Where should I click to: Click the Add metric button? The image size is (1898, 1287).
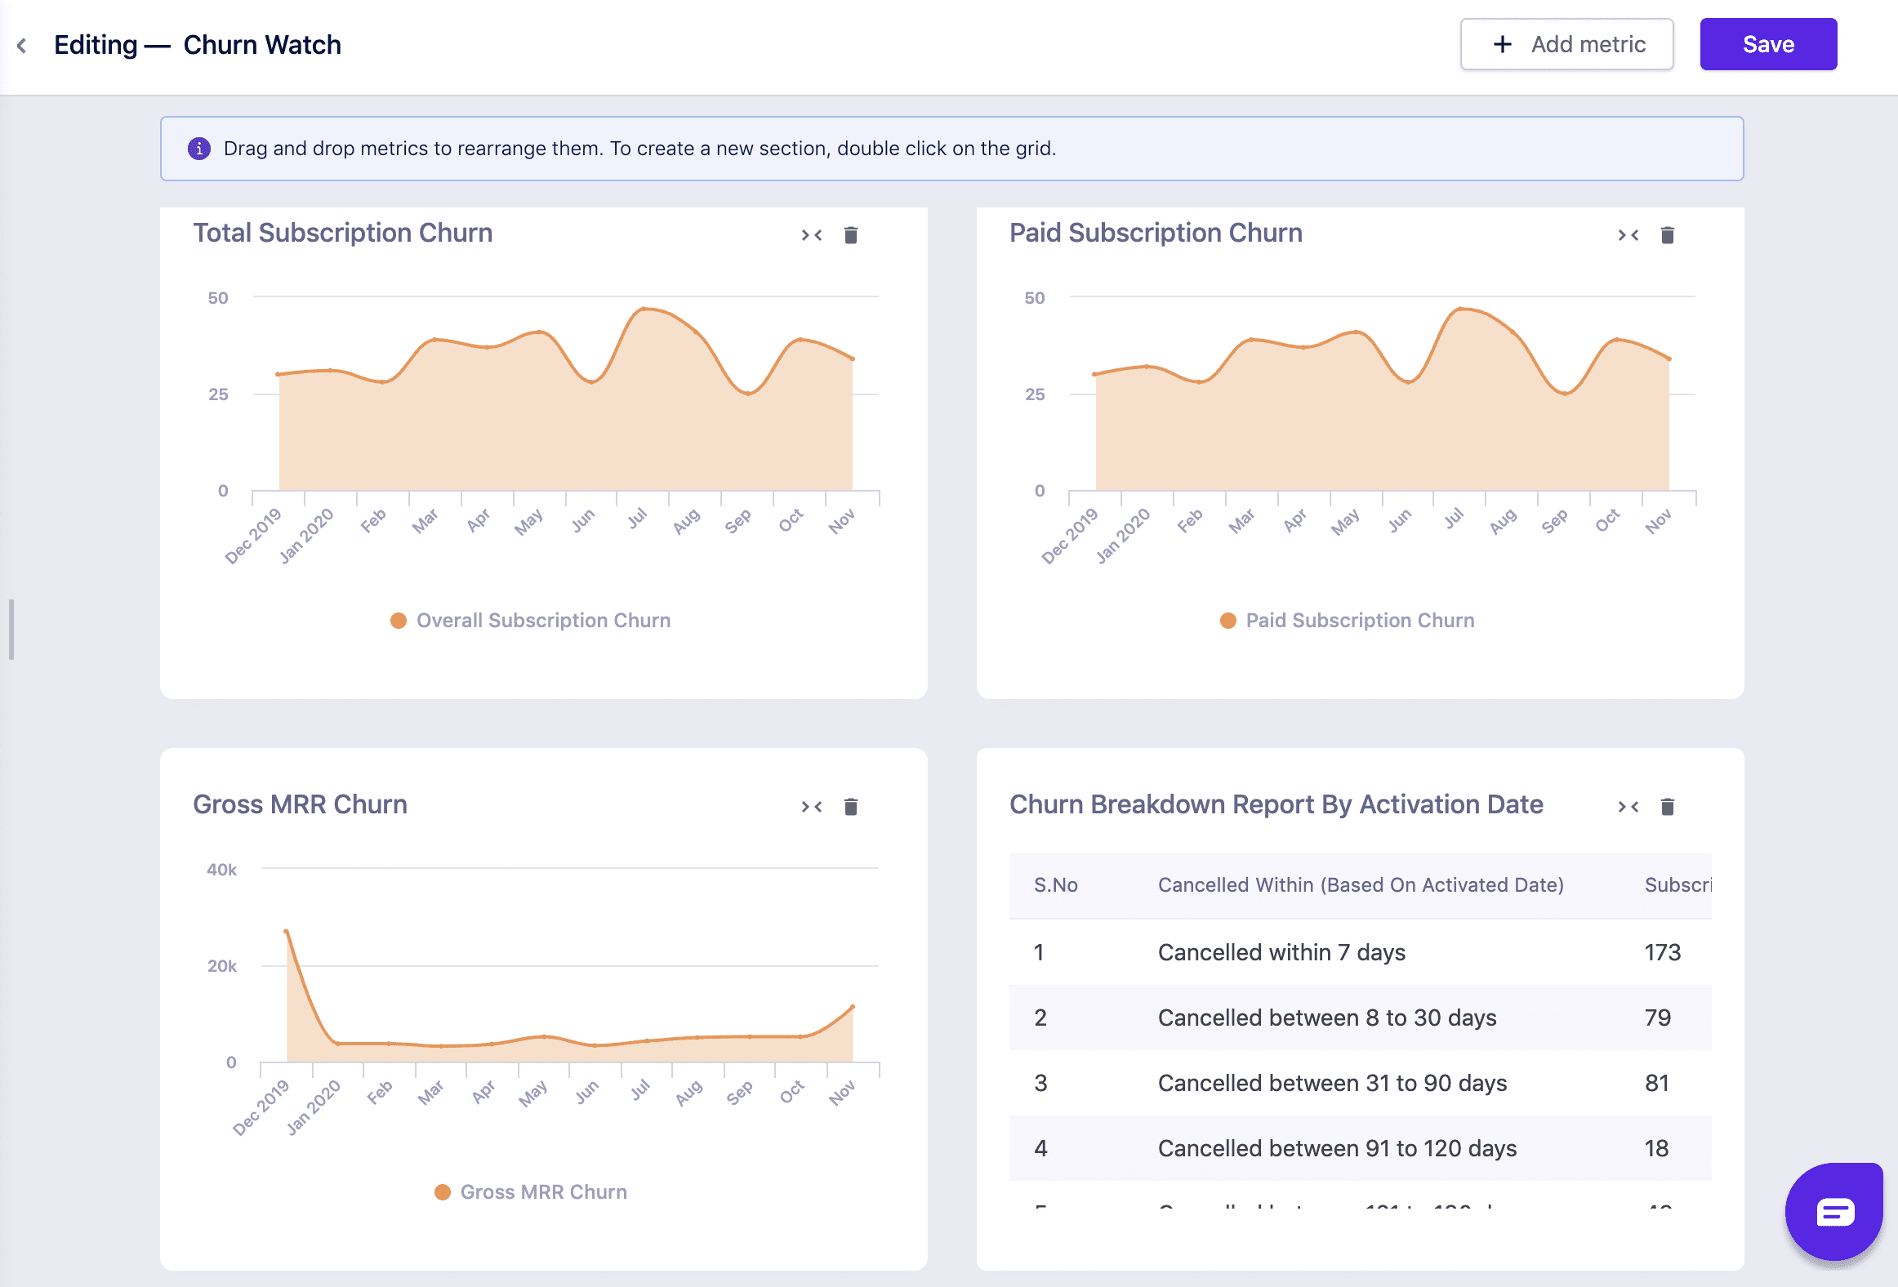(x=1566, y=43)
